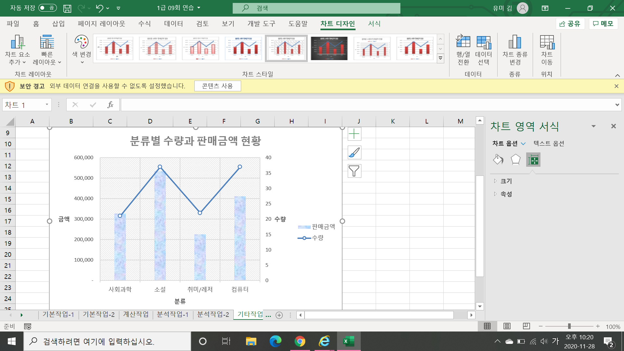Select the Effects pentagon icon in the pane
624x351 pixels.
click(515, 160)
